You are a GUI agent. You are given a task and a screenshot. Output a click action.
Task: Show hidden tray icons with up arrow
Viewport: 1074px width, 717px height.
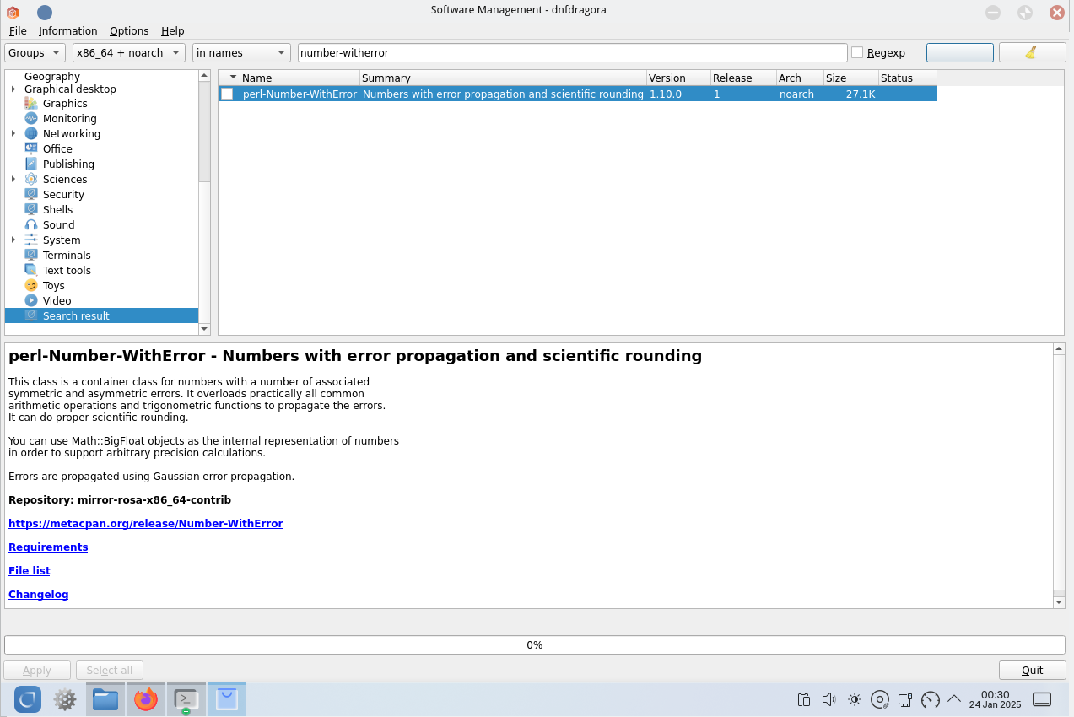click(x=955, y=698)
